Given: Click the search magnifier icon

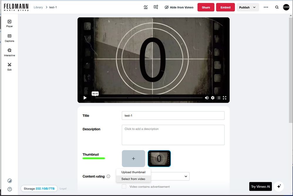Looking at the screenshot, I should point(277,7).
